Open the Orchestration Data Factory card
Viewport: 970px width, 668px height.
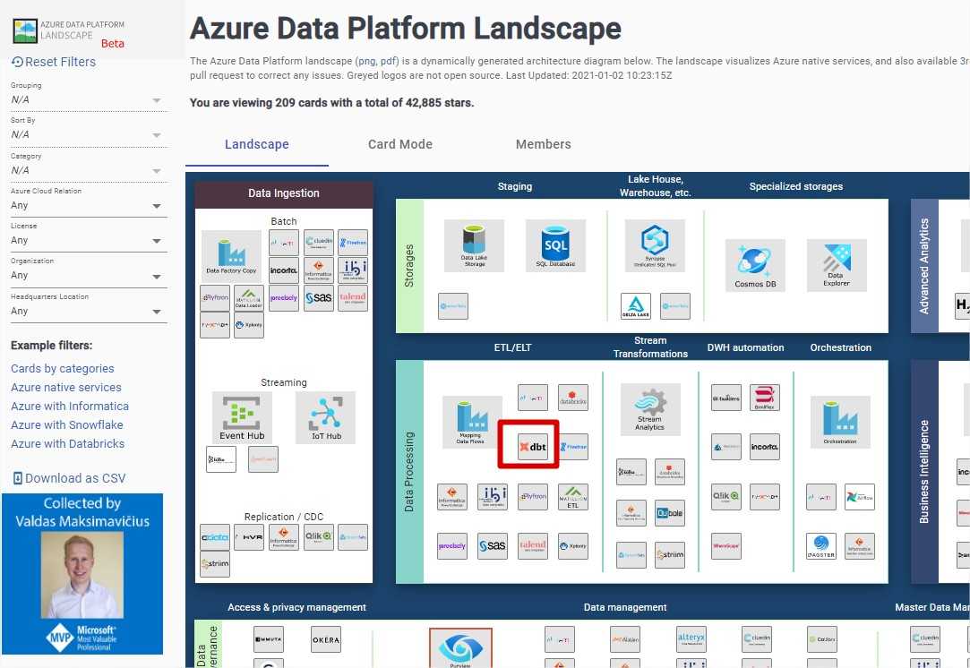[x=840, y=422]
